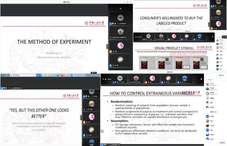Image resolution: width=227 pixels, height=146 pixels.
Task: Maximize the Tencent Meeting window
Action: [x=128, y=2]
